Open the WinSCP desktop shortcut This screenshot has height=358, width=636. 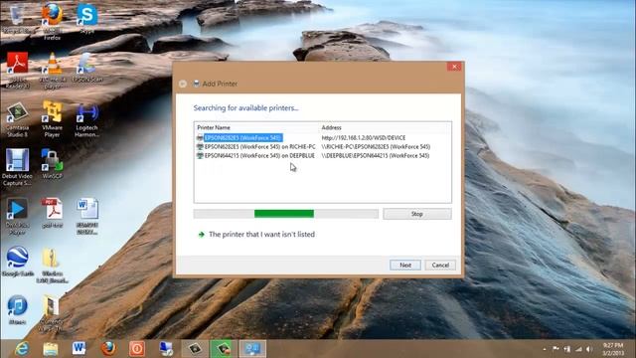[52, 164]
